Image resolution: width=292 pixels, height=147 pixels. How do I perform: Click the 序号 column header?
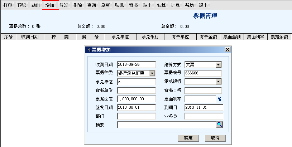click(8, 37)
